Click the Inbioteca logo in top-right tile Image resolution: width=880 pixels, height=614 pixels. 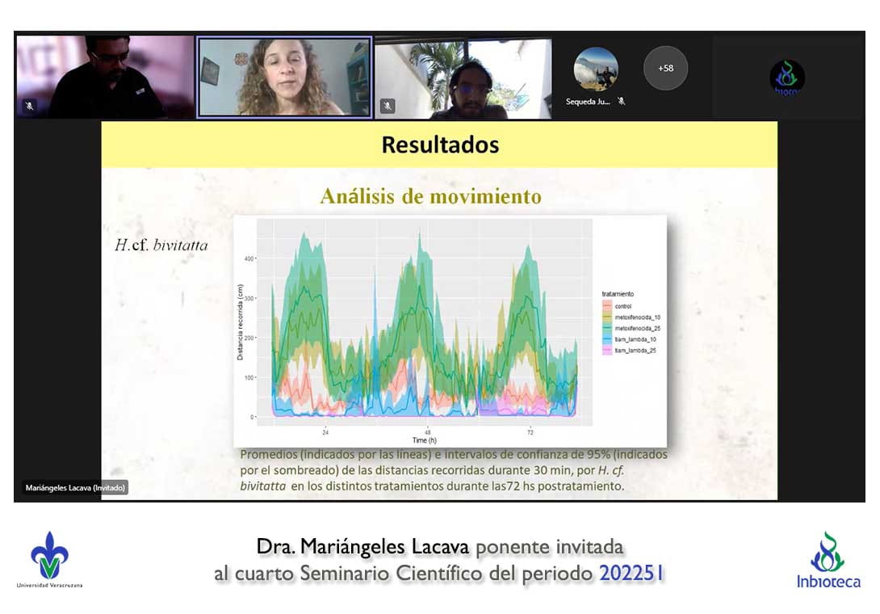coord(786,78)
